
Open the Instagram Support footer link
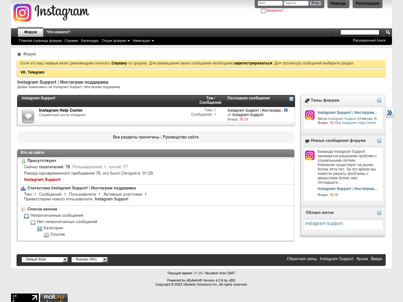(x=337, y=259)
